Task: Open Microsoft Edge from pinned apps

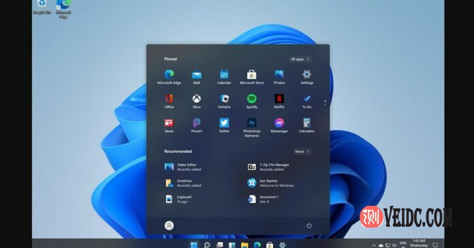Action: point(169,77)
